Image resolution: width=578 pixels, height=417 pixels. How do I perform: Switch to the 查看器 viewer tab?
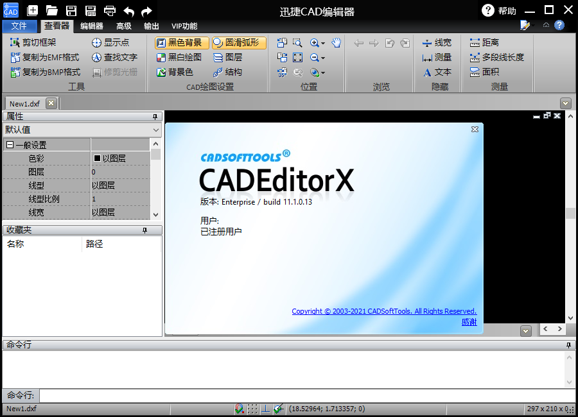point(57,26)
